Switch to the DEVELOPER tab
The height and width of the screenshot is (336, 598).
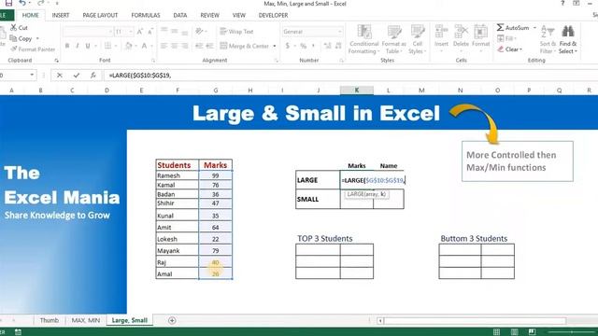(273, 15)
